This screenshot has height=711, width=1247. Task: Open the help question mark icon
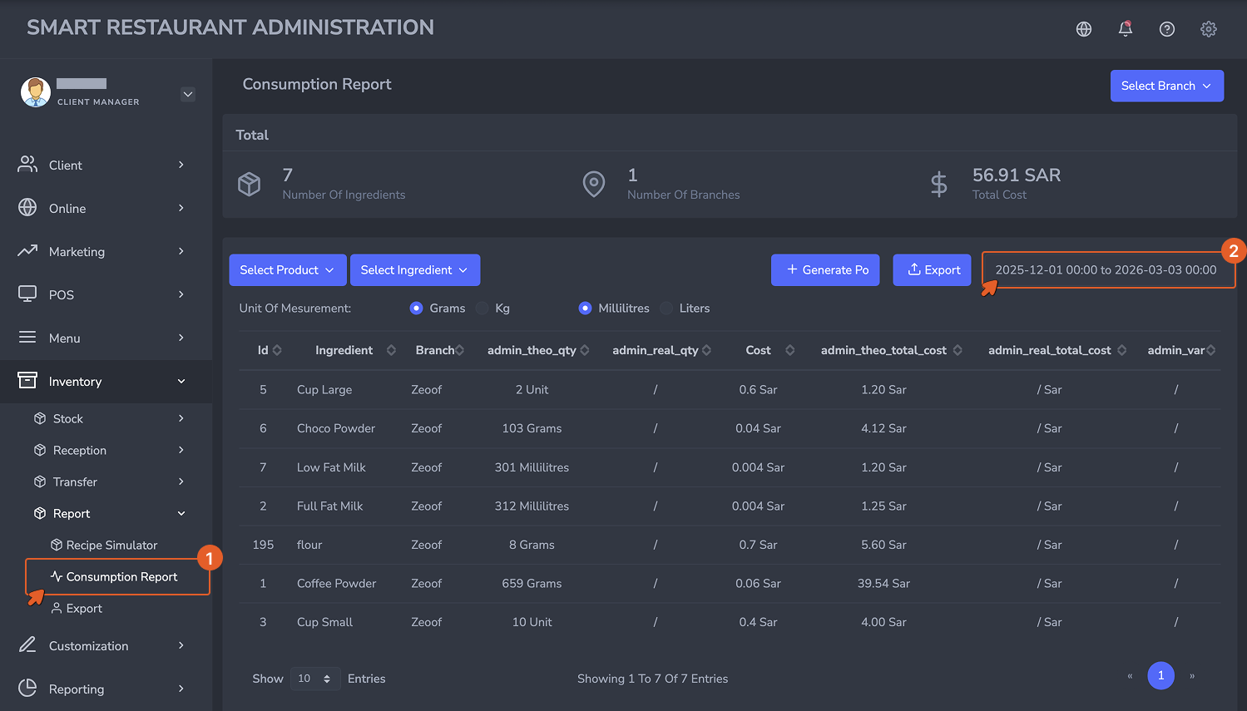(x=1167, y=29)
